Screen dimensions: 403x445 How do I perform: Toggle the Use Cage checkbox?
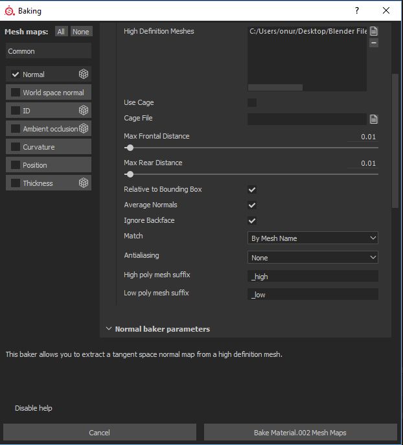pyautogui.click(x=252, y=102)
